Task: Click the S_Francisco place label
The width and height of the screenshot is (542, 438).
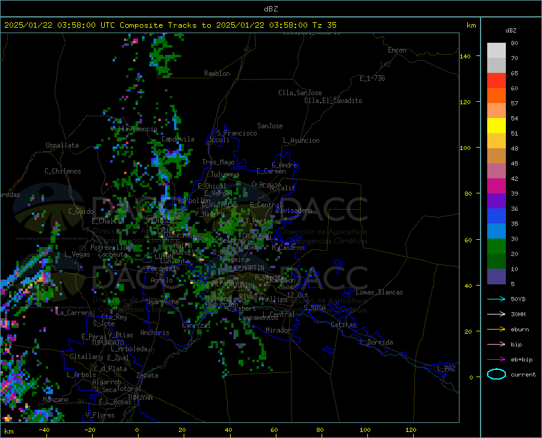Action: pos(237,133)
